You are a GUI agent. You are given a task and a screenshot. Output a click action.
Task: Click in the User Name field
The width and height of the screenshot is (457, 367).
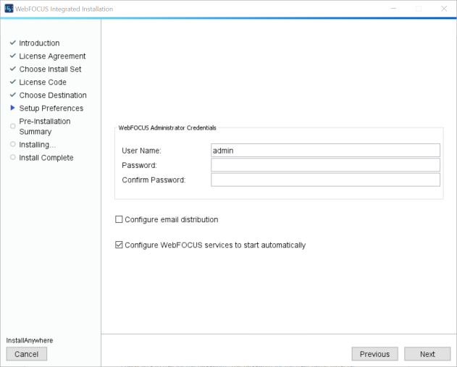(325, 151)
